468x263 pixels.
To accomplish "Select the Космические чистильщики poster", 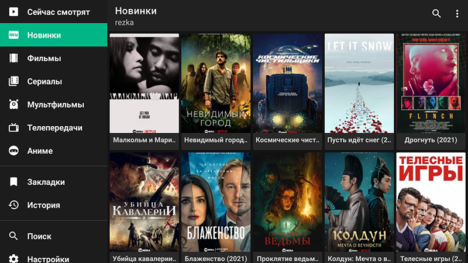I will click(287, 83).
